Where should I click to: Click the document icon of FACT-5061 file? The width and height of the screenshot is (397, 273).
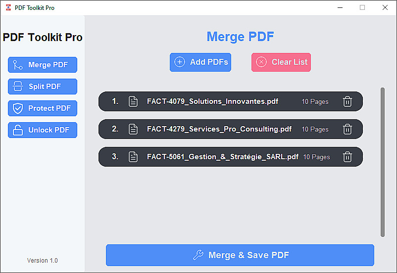(x=133, y=157)
